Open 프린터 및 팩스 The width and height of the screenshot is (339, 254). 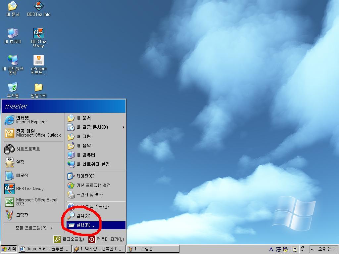click(96, 194)
